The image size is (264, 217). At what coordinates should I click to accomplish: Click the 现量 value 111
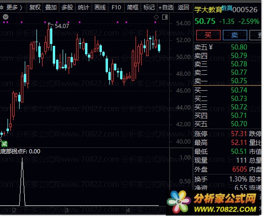click(x=242, y=160)
